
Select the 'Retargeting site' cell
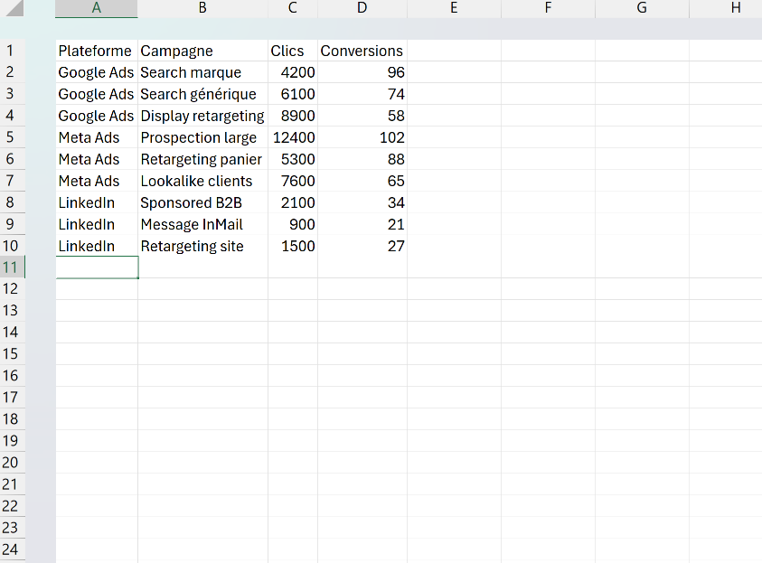point(202,246)
